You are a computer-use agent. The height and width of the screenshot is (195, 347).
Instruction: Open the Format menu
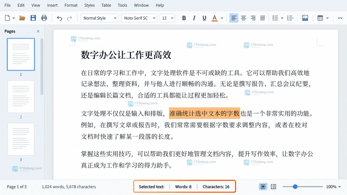(71, 5)
